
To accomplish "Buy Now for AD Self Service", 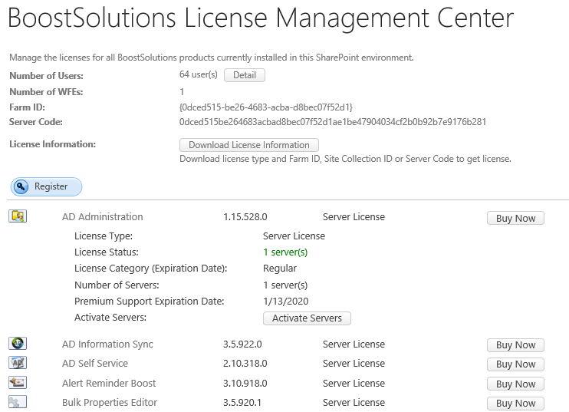I will [515, 364].
